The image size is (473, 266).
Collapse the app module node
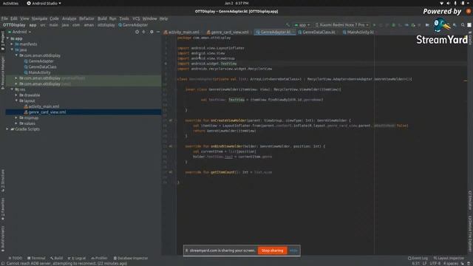(x=8, y=38)
